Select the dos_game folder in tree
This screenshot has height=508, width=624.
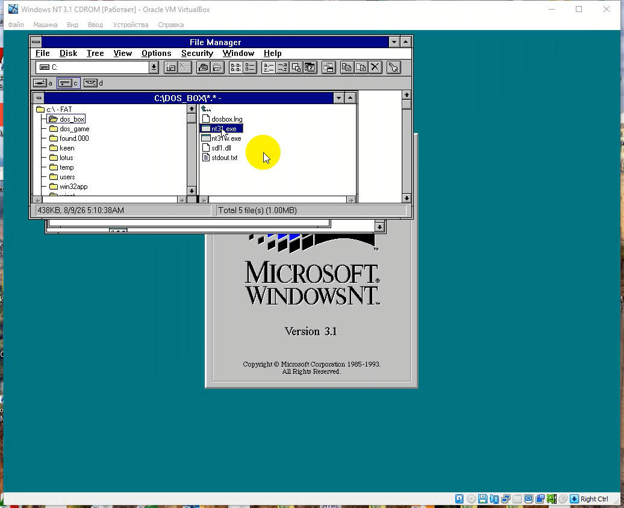click(x=69, y=129)
